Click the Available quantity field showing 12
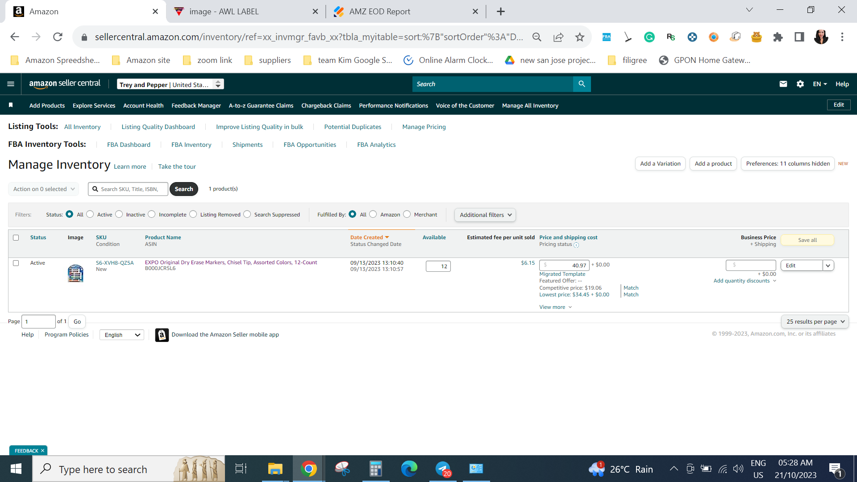This screenshot has width=857, height=482. pos(438,266)
